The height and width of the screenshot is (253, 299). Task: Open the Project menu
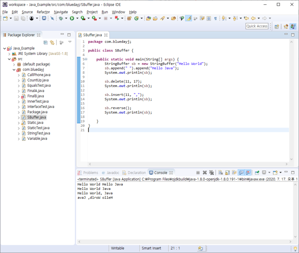[x=92, y=12]
